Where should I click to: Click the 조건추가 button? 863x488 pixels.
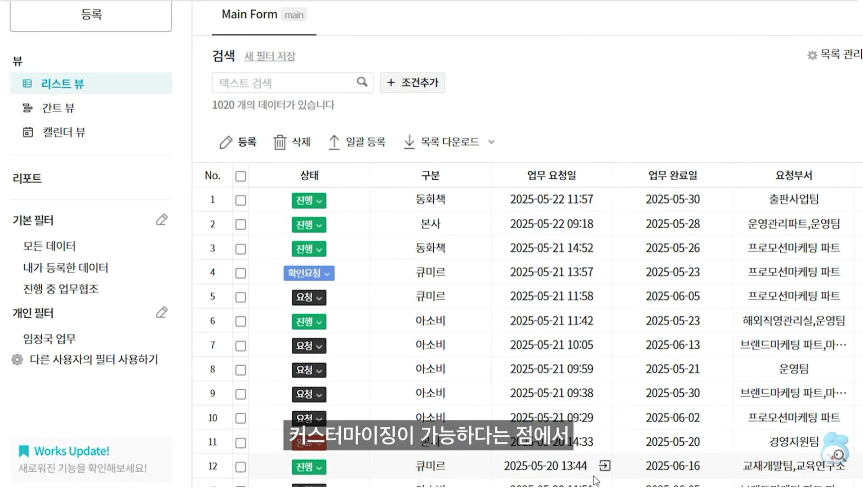[412, 83]
